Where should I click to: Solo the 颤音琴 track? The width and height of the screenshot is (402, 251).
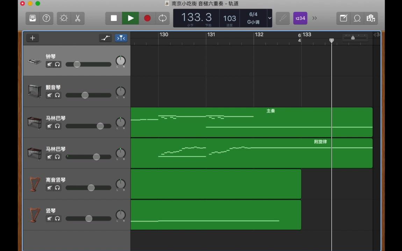57,95
